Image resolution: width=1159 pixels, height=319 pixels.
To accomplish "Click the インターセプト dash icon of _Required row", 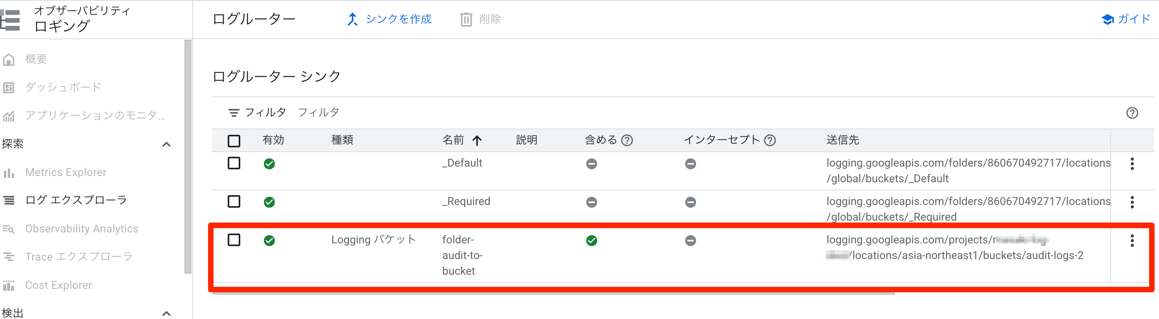I will tap(691, 202).
